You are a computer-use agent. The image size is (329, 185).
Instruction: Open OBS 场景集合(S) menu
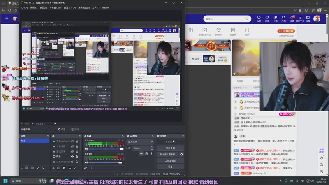click(x=84, y=7)
